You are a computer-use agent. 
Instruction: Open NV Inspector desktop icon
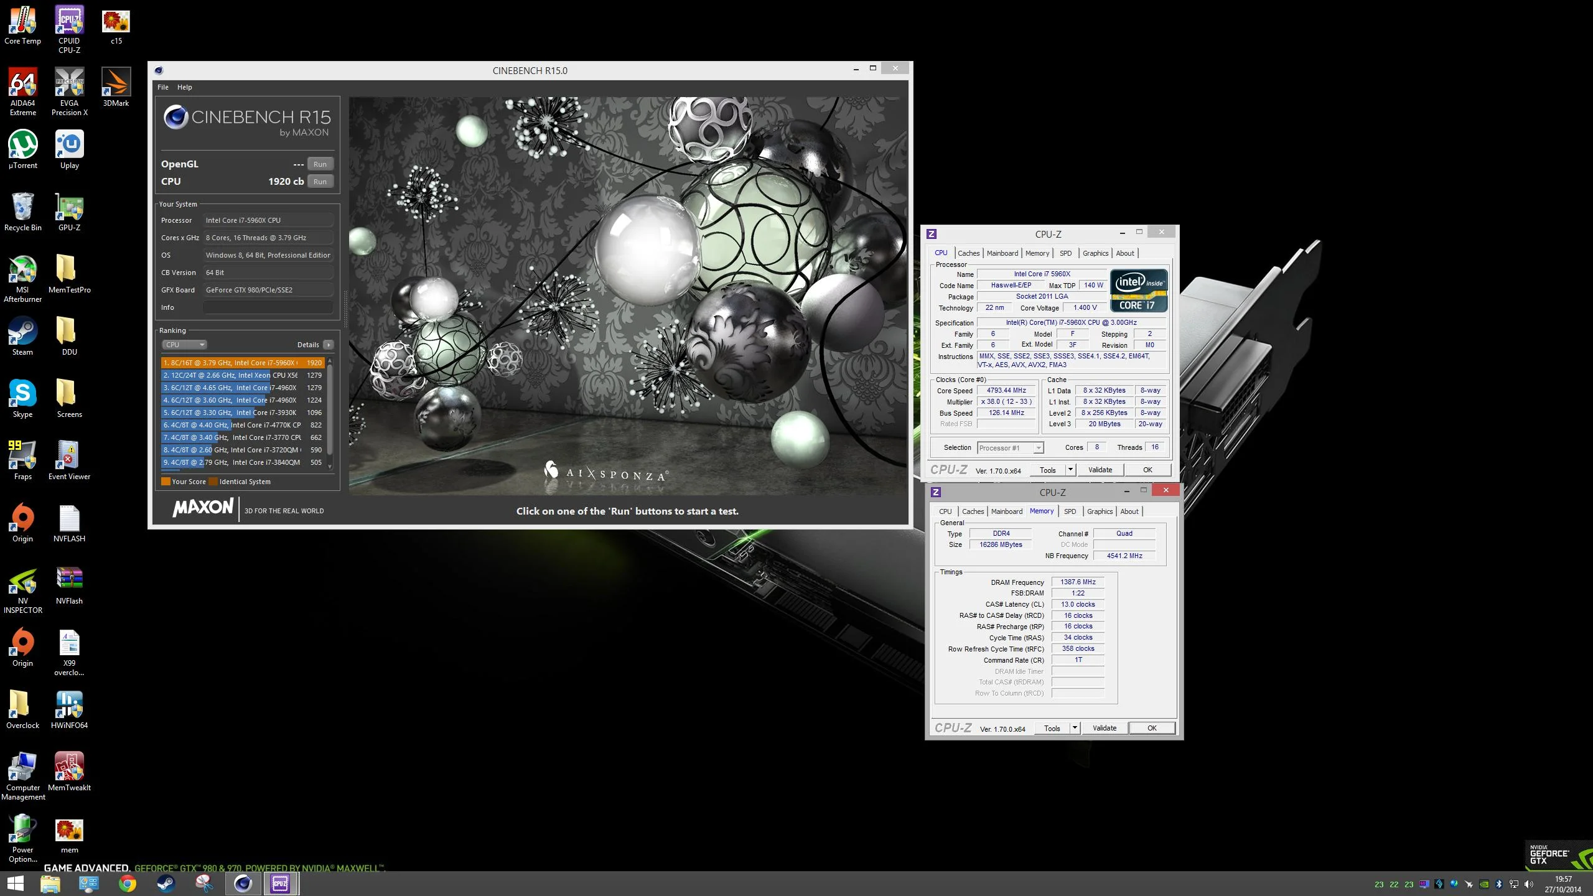pos(22,590)
